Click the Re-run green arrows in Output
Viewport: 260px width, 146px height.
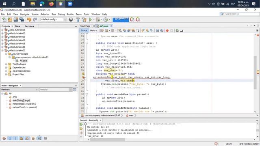click(x=81, y=124)
